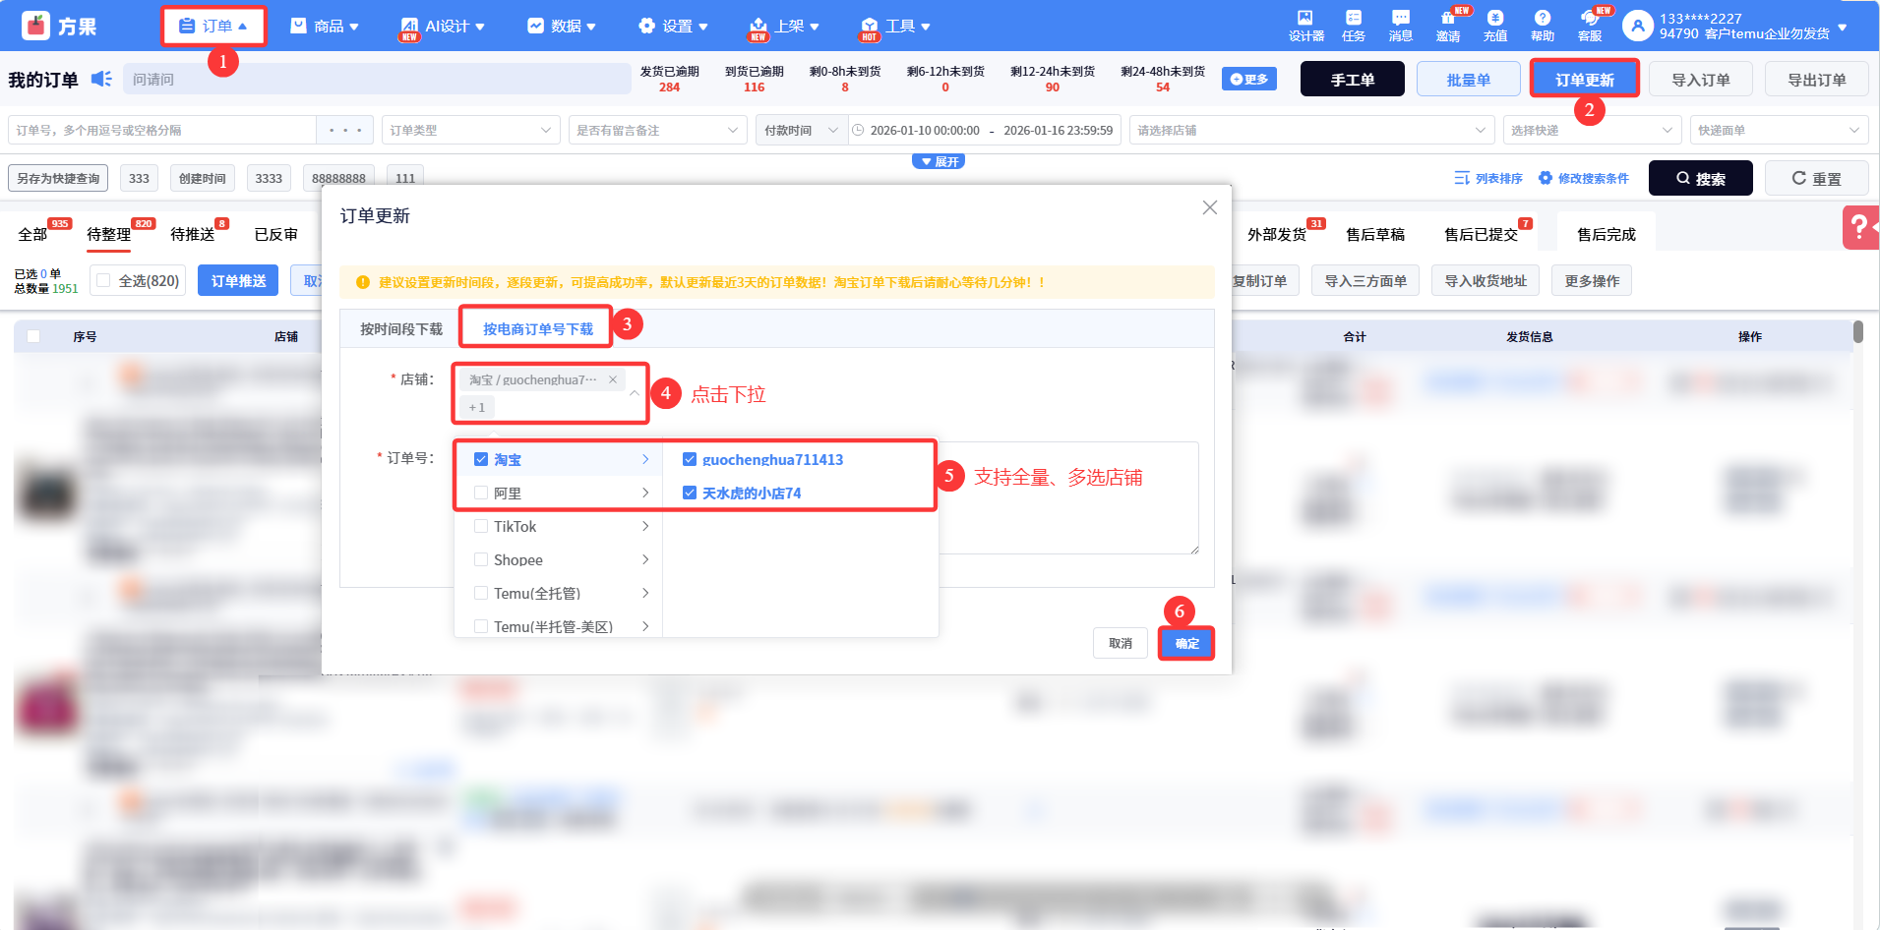1880x930 pixels.
Task: Uncheck the 天水虎的小店74 store checkbox
Action: point(690,493)
